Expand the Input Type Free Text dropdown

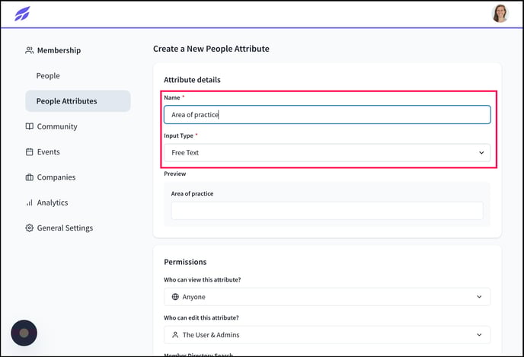[327, 152]
